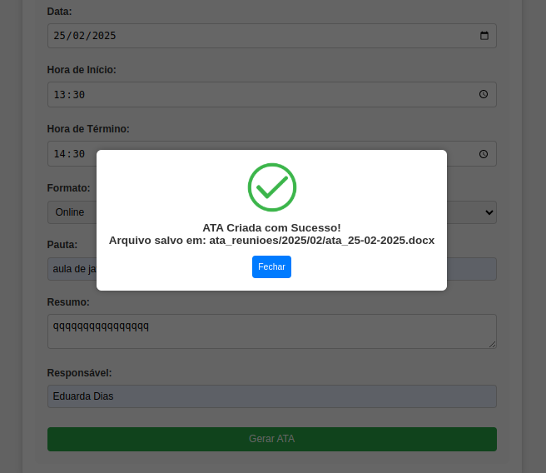Click the Responsável label
546x473 pixels.
tap(79, 373)
